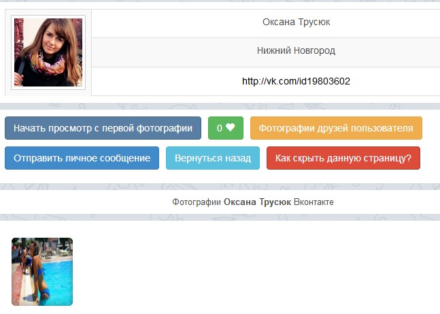Screen dimensions: 440x314
Task: Go back with 'Вернуться назад' button
Action: click(213, 158)
